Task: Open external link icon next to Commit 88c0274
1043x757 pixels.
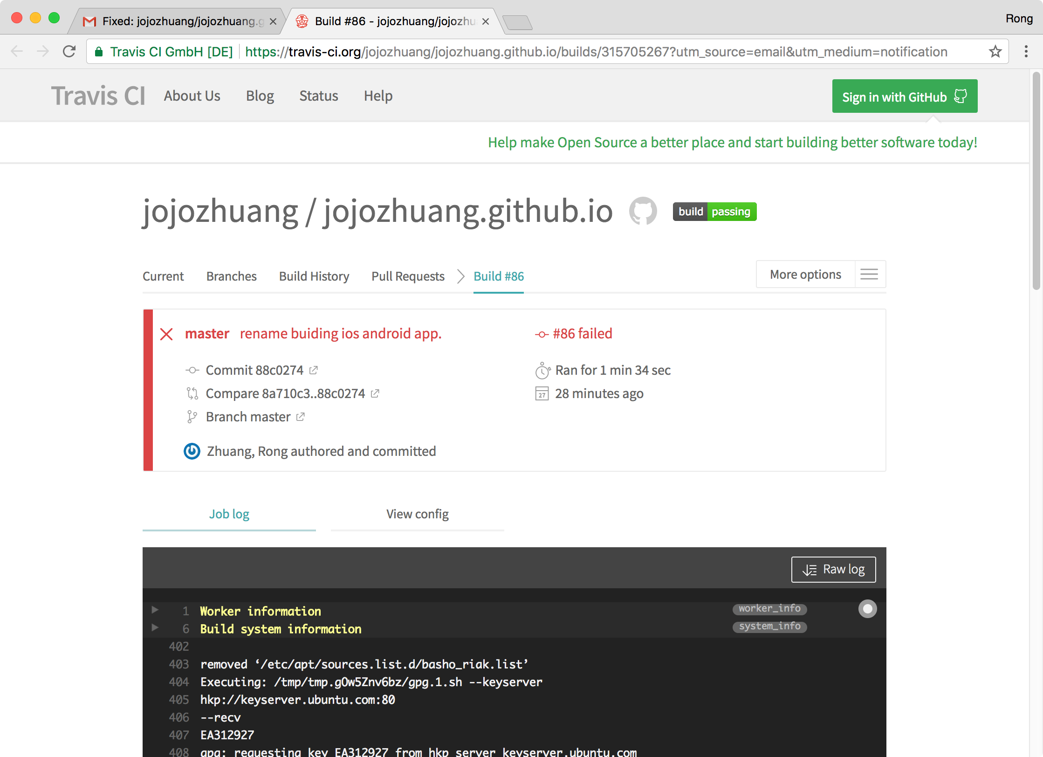Action: click(x=314, y=370)
